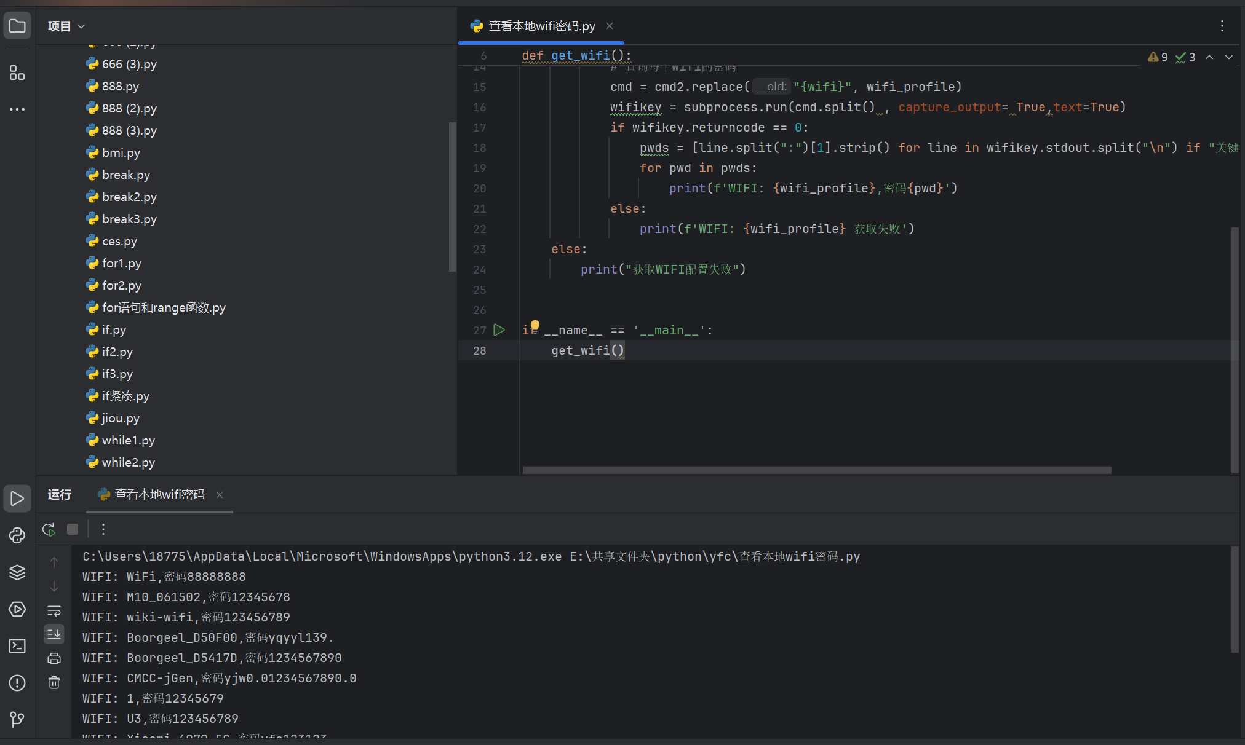This screenshot has width=1245, height=745.
Task: Open the Structure tool window icon
Action: coord(17,73)
